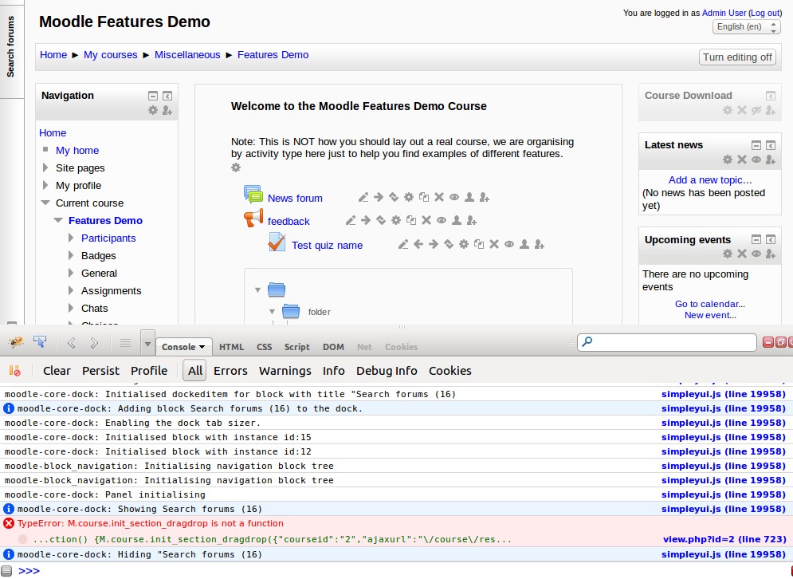
Task: Hide the Latest news block
Action: [756, 160]
